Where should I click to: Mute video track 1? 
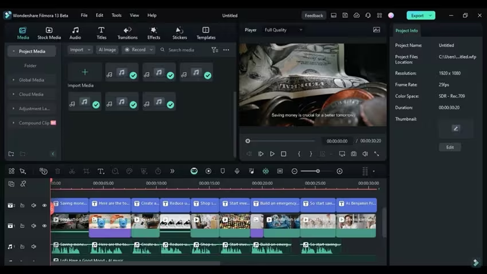tap(34, 226)
